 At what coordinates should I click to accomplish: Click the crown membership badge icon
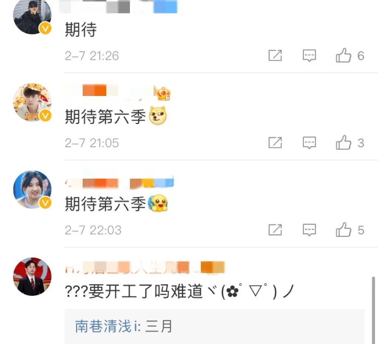tap(164, 93)
